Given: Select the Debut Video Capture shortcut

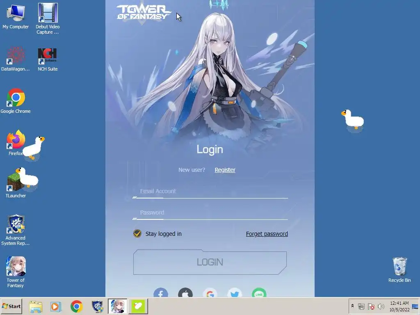Looking at the screenshot, I should (48, 19).
